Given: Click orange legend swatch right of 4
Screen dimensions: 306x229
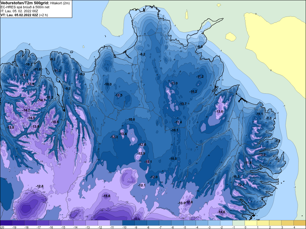Looking at the screenshot, I should point(300,223).
